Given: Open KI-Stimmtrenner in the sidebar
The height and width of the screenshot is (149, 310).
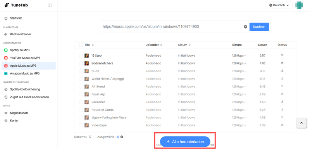Looking at the screenshot, I should tap(29, 34).
